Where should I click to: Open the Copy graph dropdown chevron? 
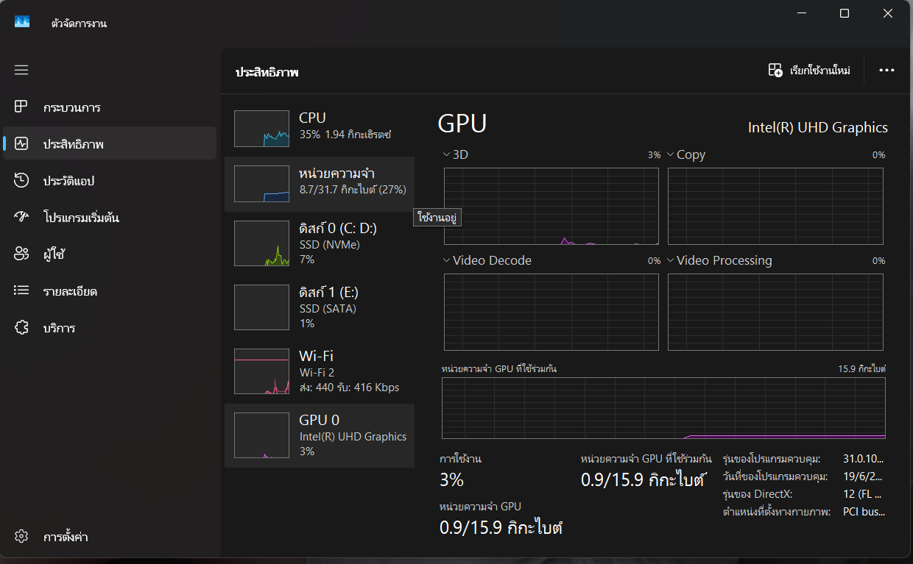point(671,154)
